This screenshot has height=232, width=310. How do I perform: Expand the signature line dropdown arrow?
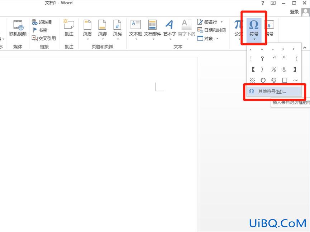coord(221,22)
